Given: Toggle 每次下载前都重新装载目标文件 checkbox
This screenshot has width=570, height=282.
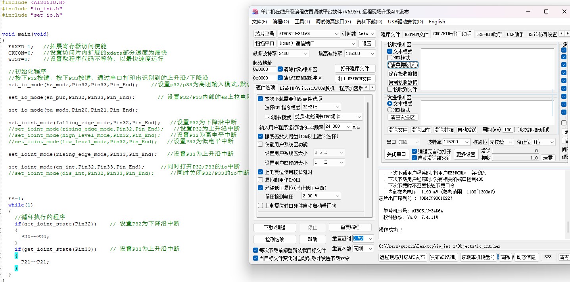Looking at the screenshot, I should click(x=256, y=250).
